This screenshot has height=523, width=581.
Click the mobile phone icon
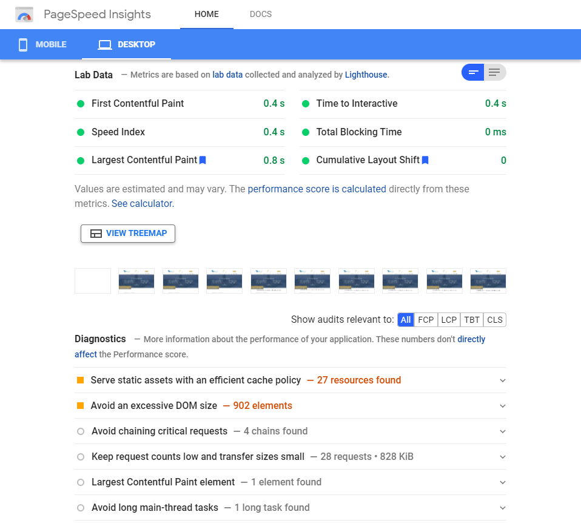(23, 44)
